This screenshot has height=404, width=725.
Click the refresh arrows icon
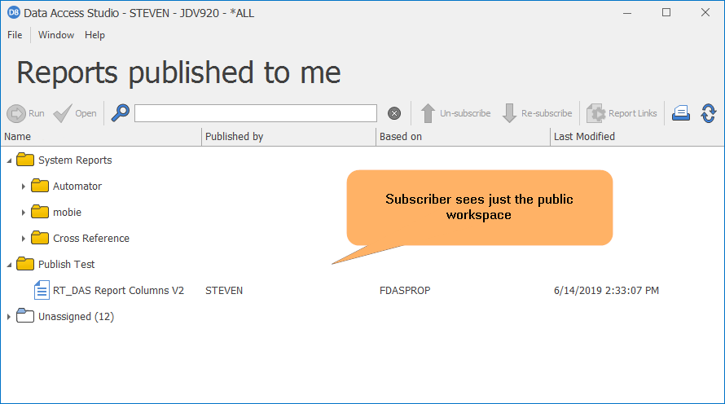(709, 113)
